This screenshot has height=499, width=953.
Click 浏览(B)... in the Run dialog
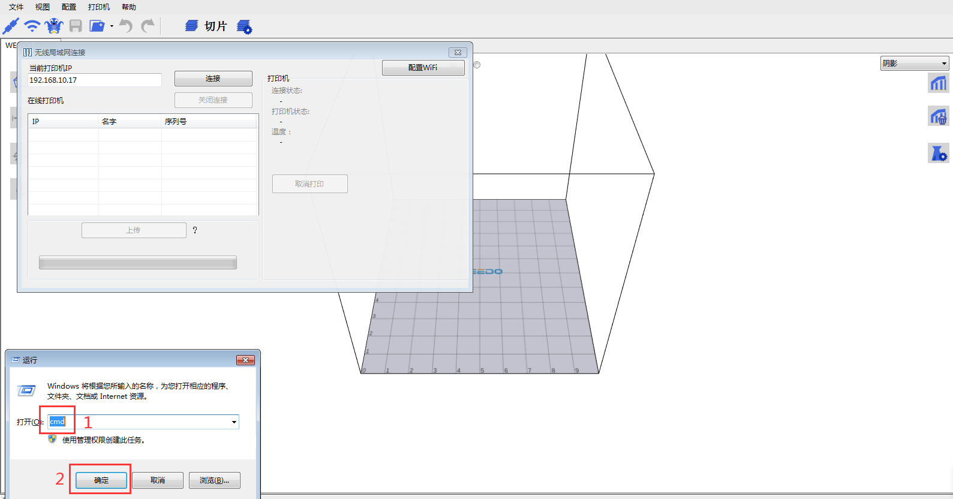point(214,480)
